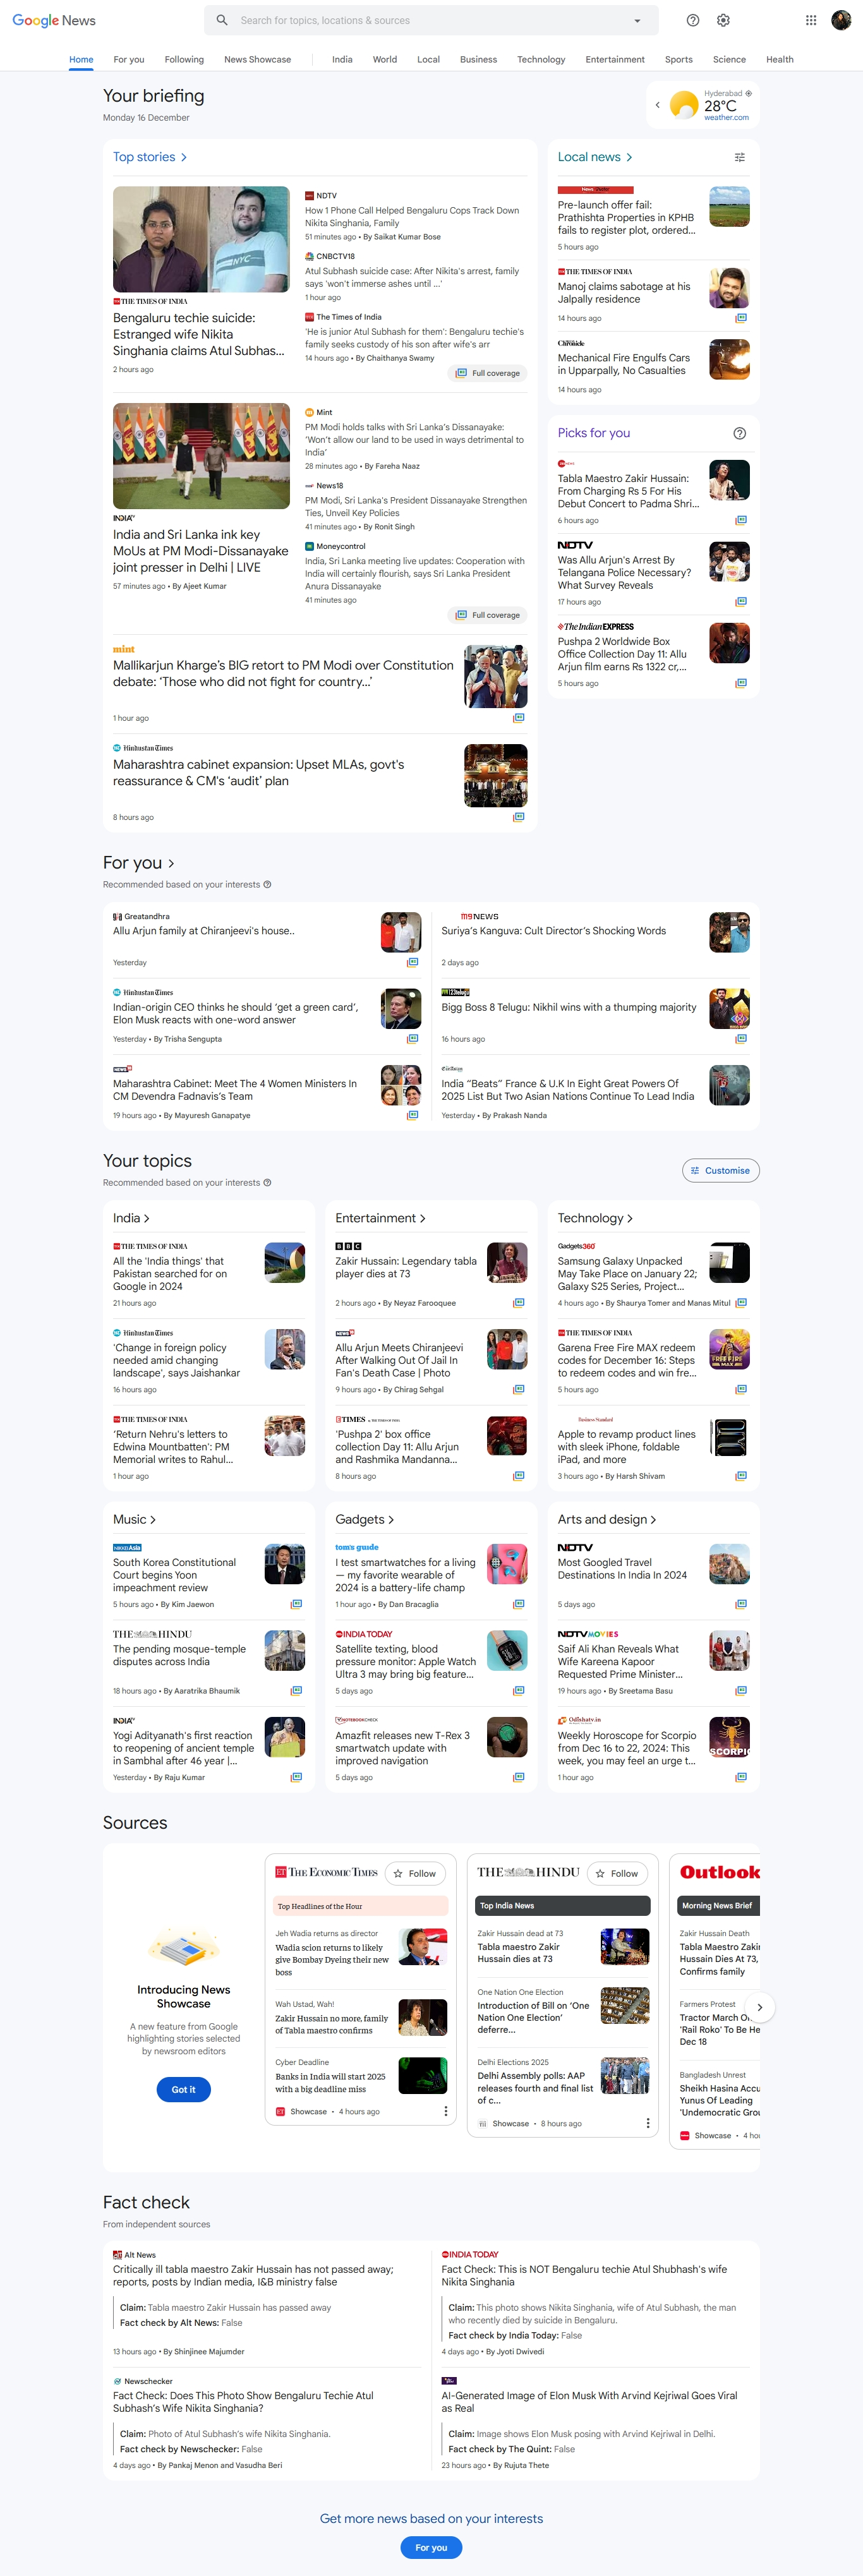
Task: Open the Top stories section link
Action: click(x=150, y=157)
